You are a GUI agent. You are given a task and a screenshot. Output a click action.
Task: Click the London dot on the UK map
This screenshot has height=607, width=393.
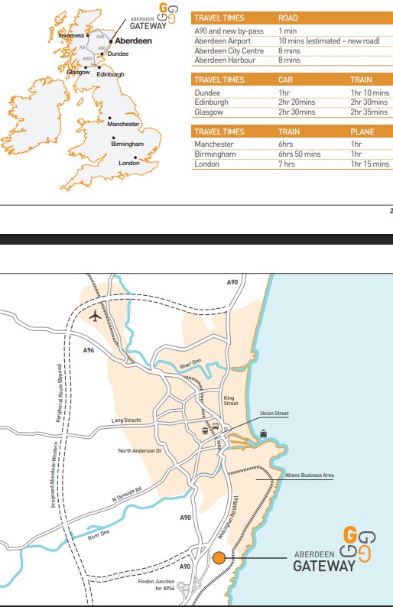pos(135,157)
